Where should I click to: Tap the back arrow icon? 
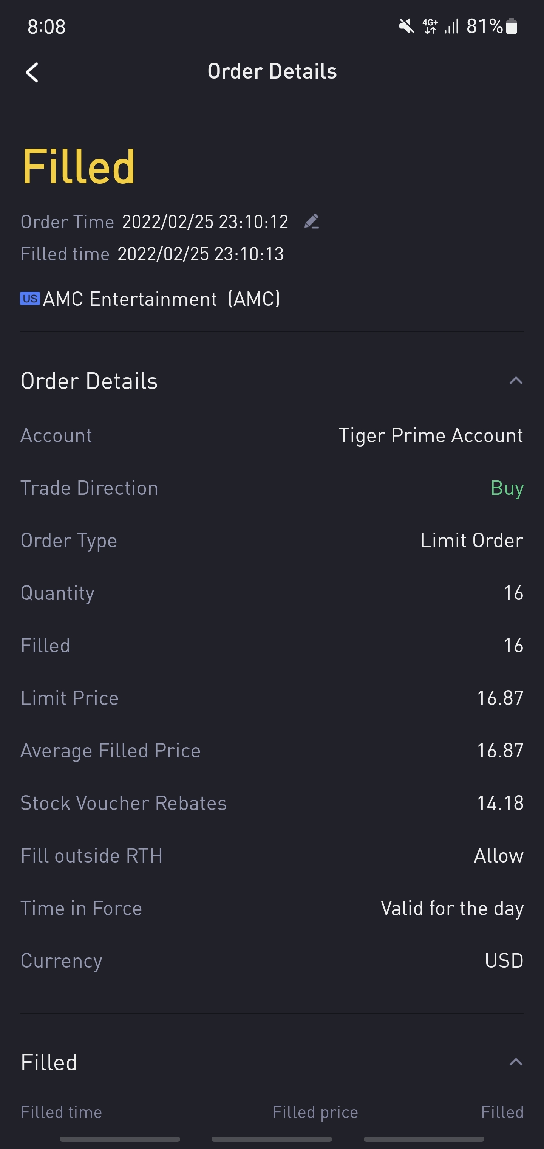click(32, 72)
